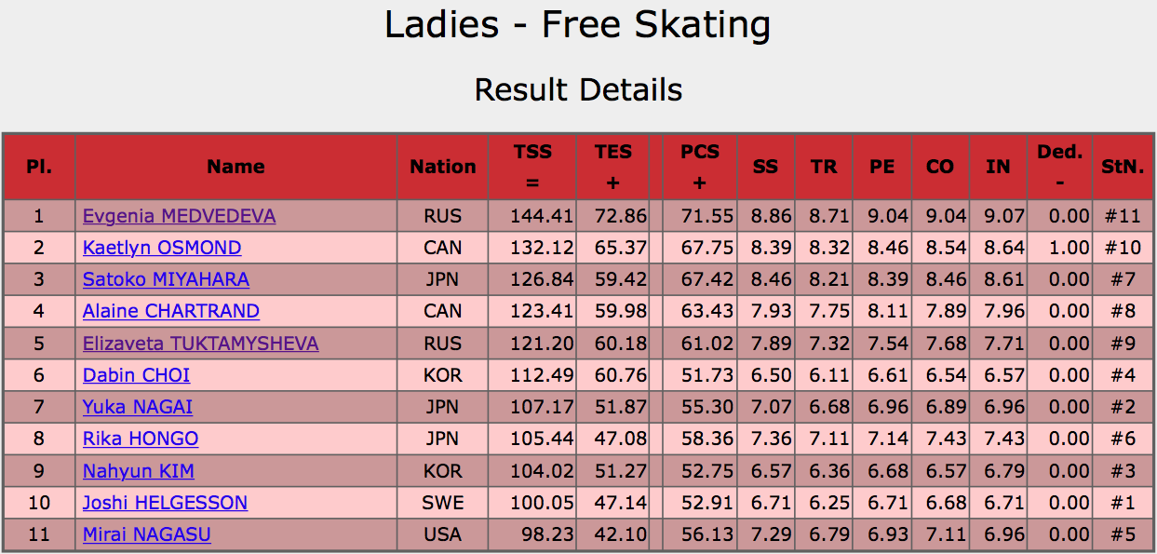Click Medvedeva's total score 144.41

(x=542, y=216)
